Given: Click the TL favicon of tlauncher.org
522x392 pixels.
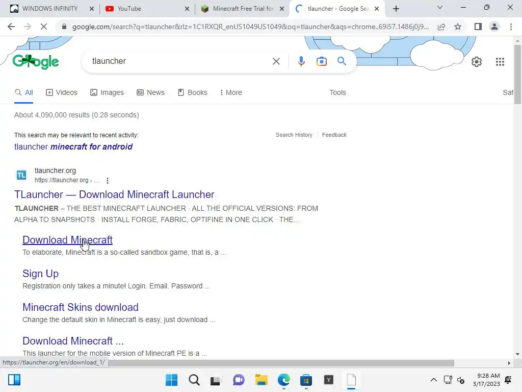Looking at the screenshot, I should [21, 175].
